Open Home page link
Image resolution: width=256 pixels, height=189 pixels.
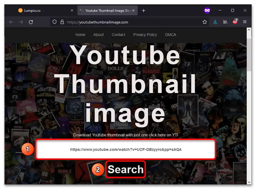(80, 35)
